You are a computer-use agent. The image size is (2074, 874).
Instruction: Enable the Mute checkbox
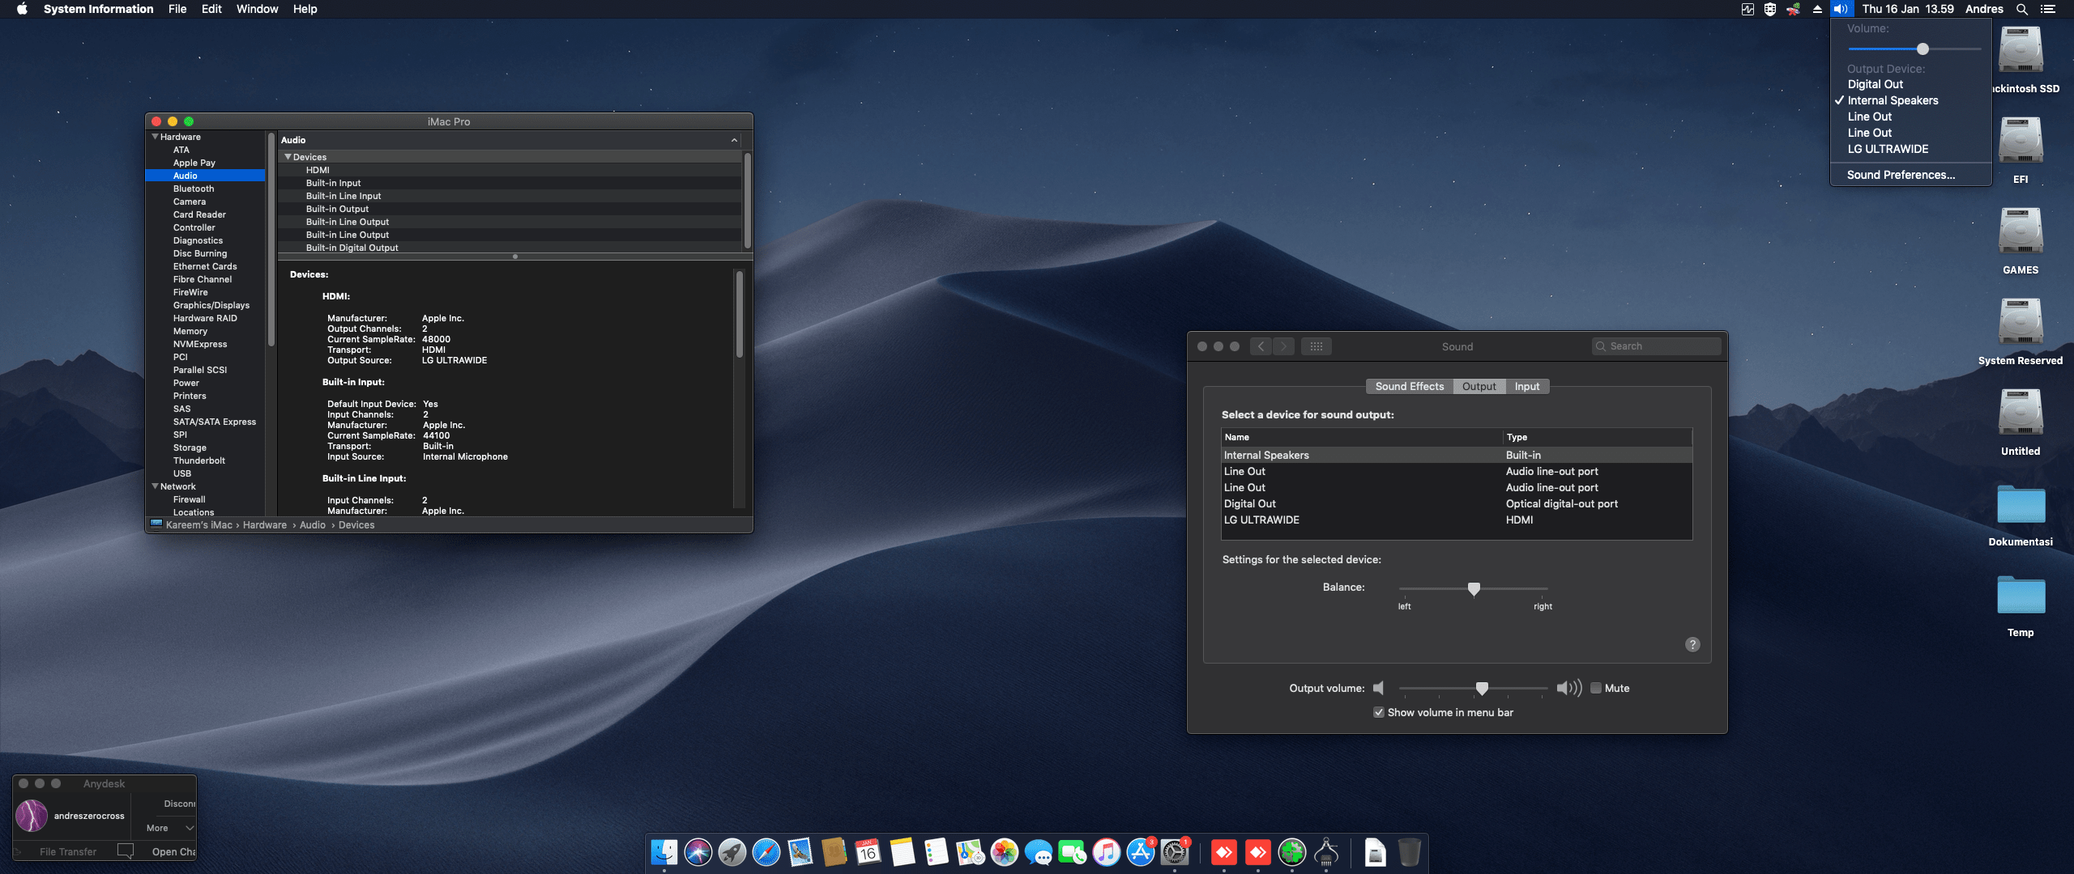point(1596,688)
